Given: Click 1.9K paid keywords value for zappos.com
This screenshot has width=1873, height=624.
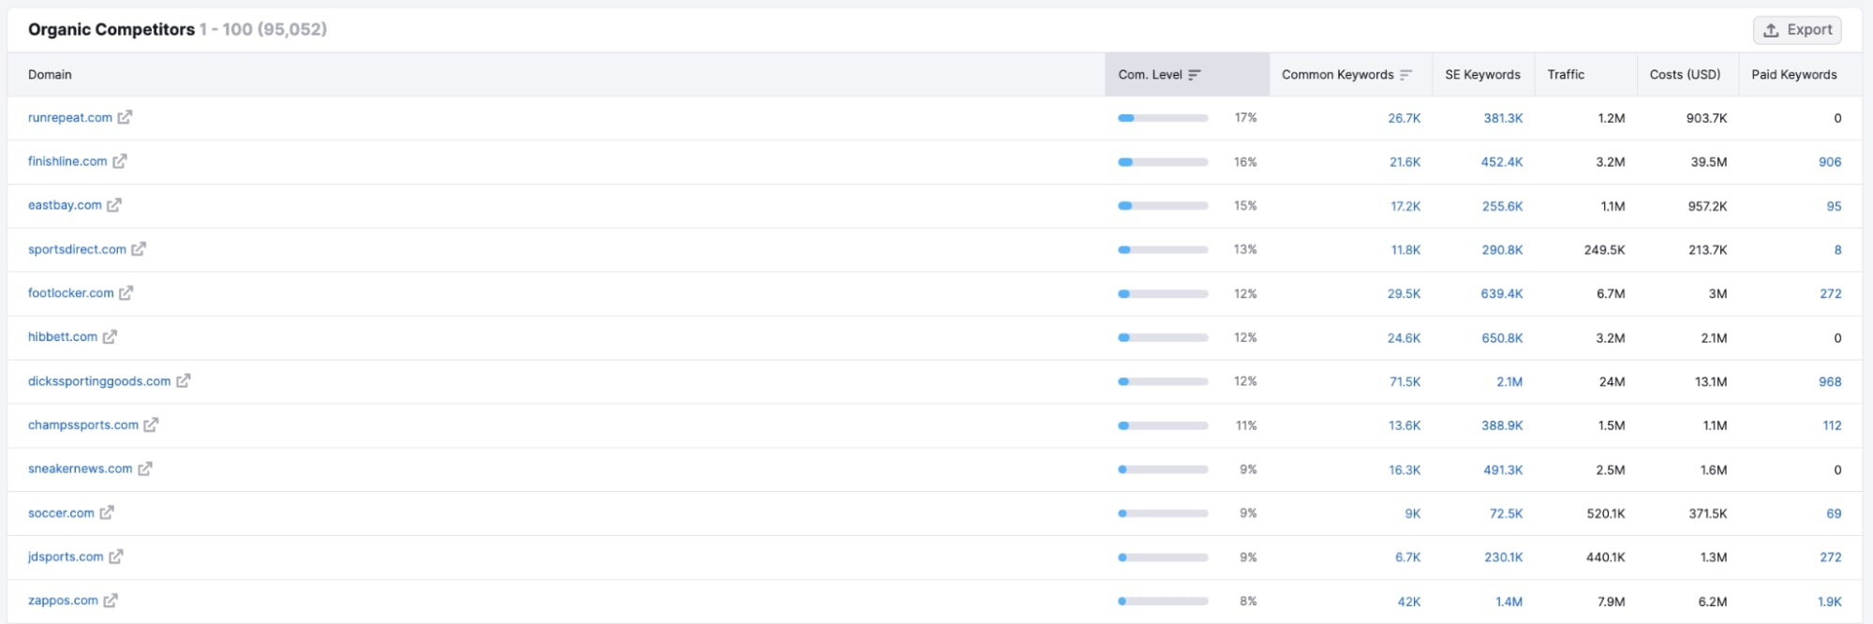Looking at the screenshot, I should [1829, 602].
